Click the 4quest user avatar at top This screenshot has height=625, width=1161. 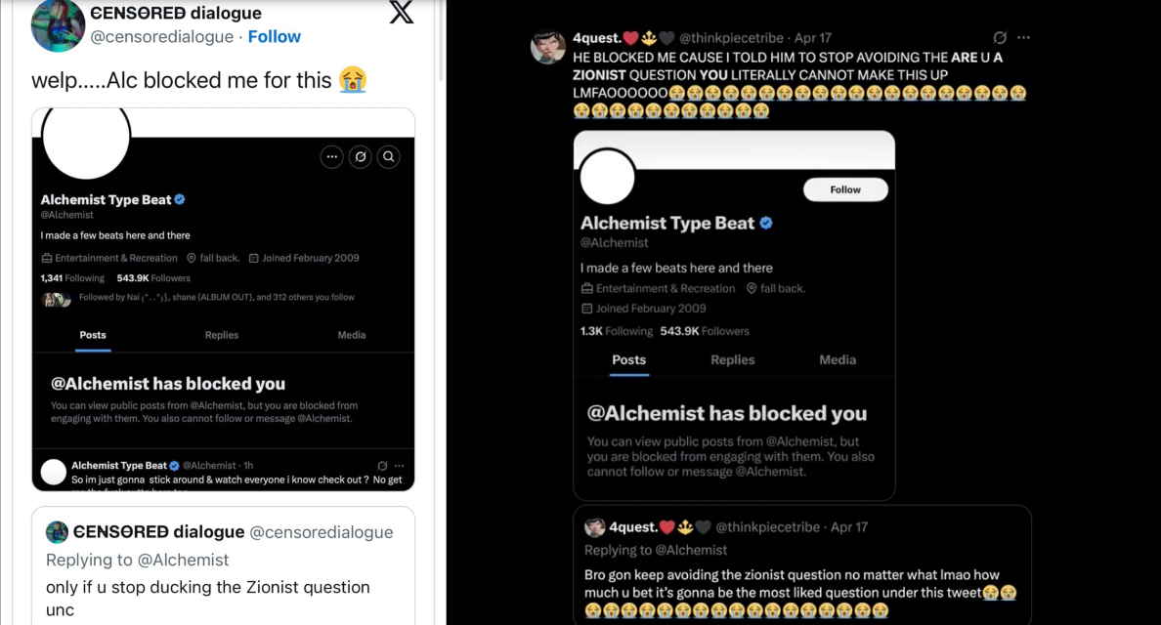pyautogui.click(x=547, y=47)
